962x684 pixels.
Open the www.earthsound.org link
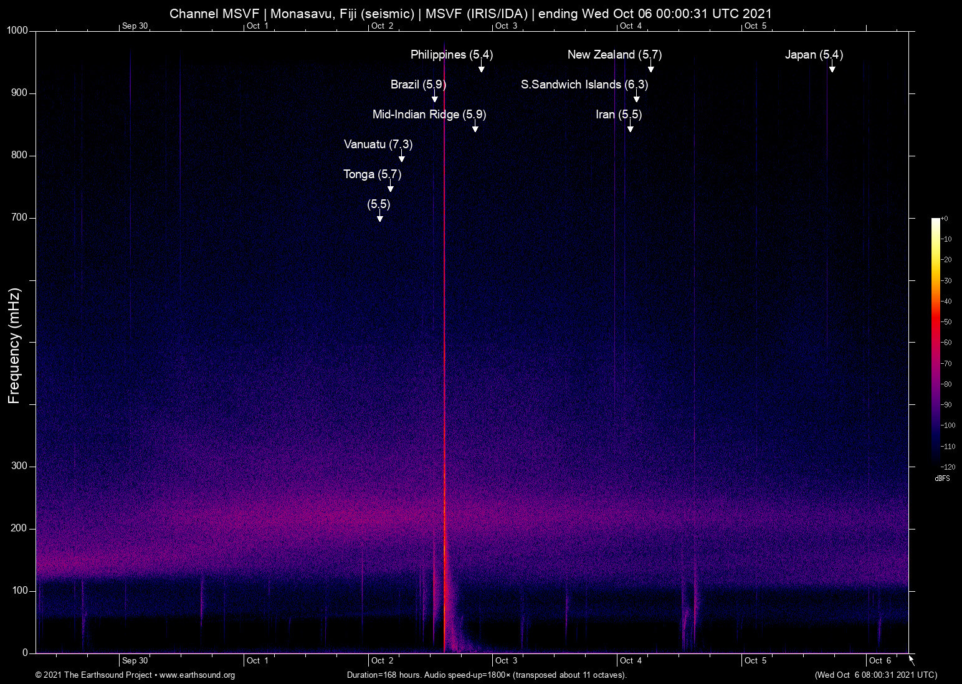click(198, 675)
